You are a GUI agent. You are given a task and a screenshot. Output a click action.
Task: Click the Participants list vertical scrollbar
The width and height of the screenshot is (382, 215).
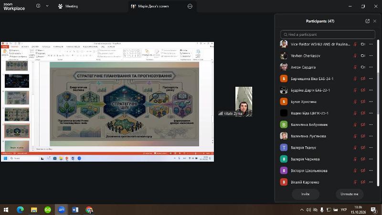378,113
